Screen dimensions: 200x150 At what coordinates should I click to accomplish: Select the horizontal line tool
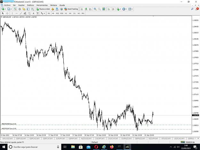coord(16,13)
